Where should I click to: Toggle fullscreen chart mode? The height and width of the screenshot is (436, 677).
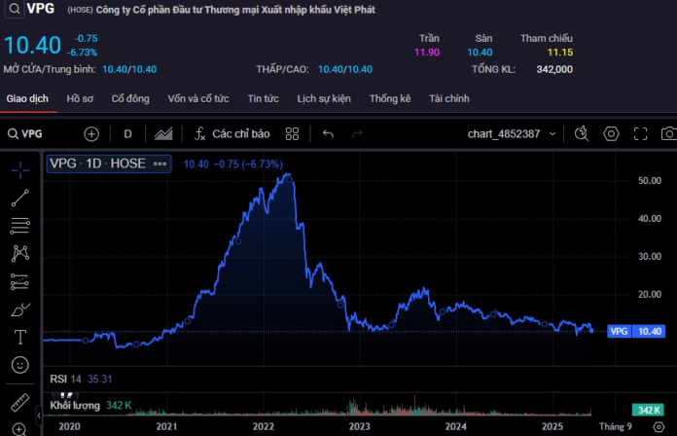pos(640,134)
